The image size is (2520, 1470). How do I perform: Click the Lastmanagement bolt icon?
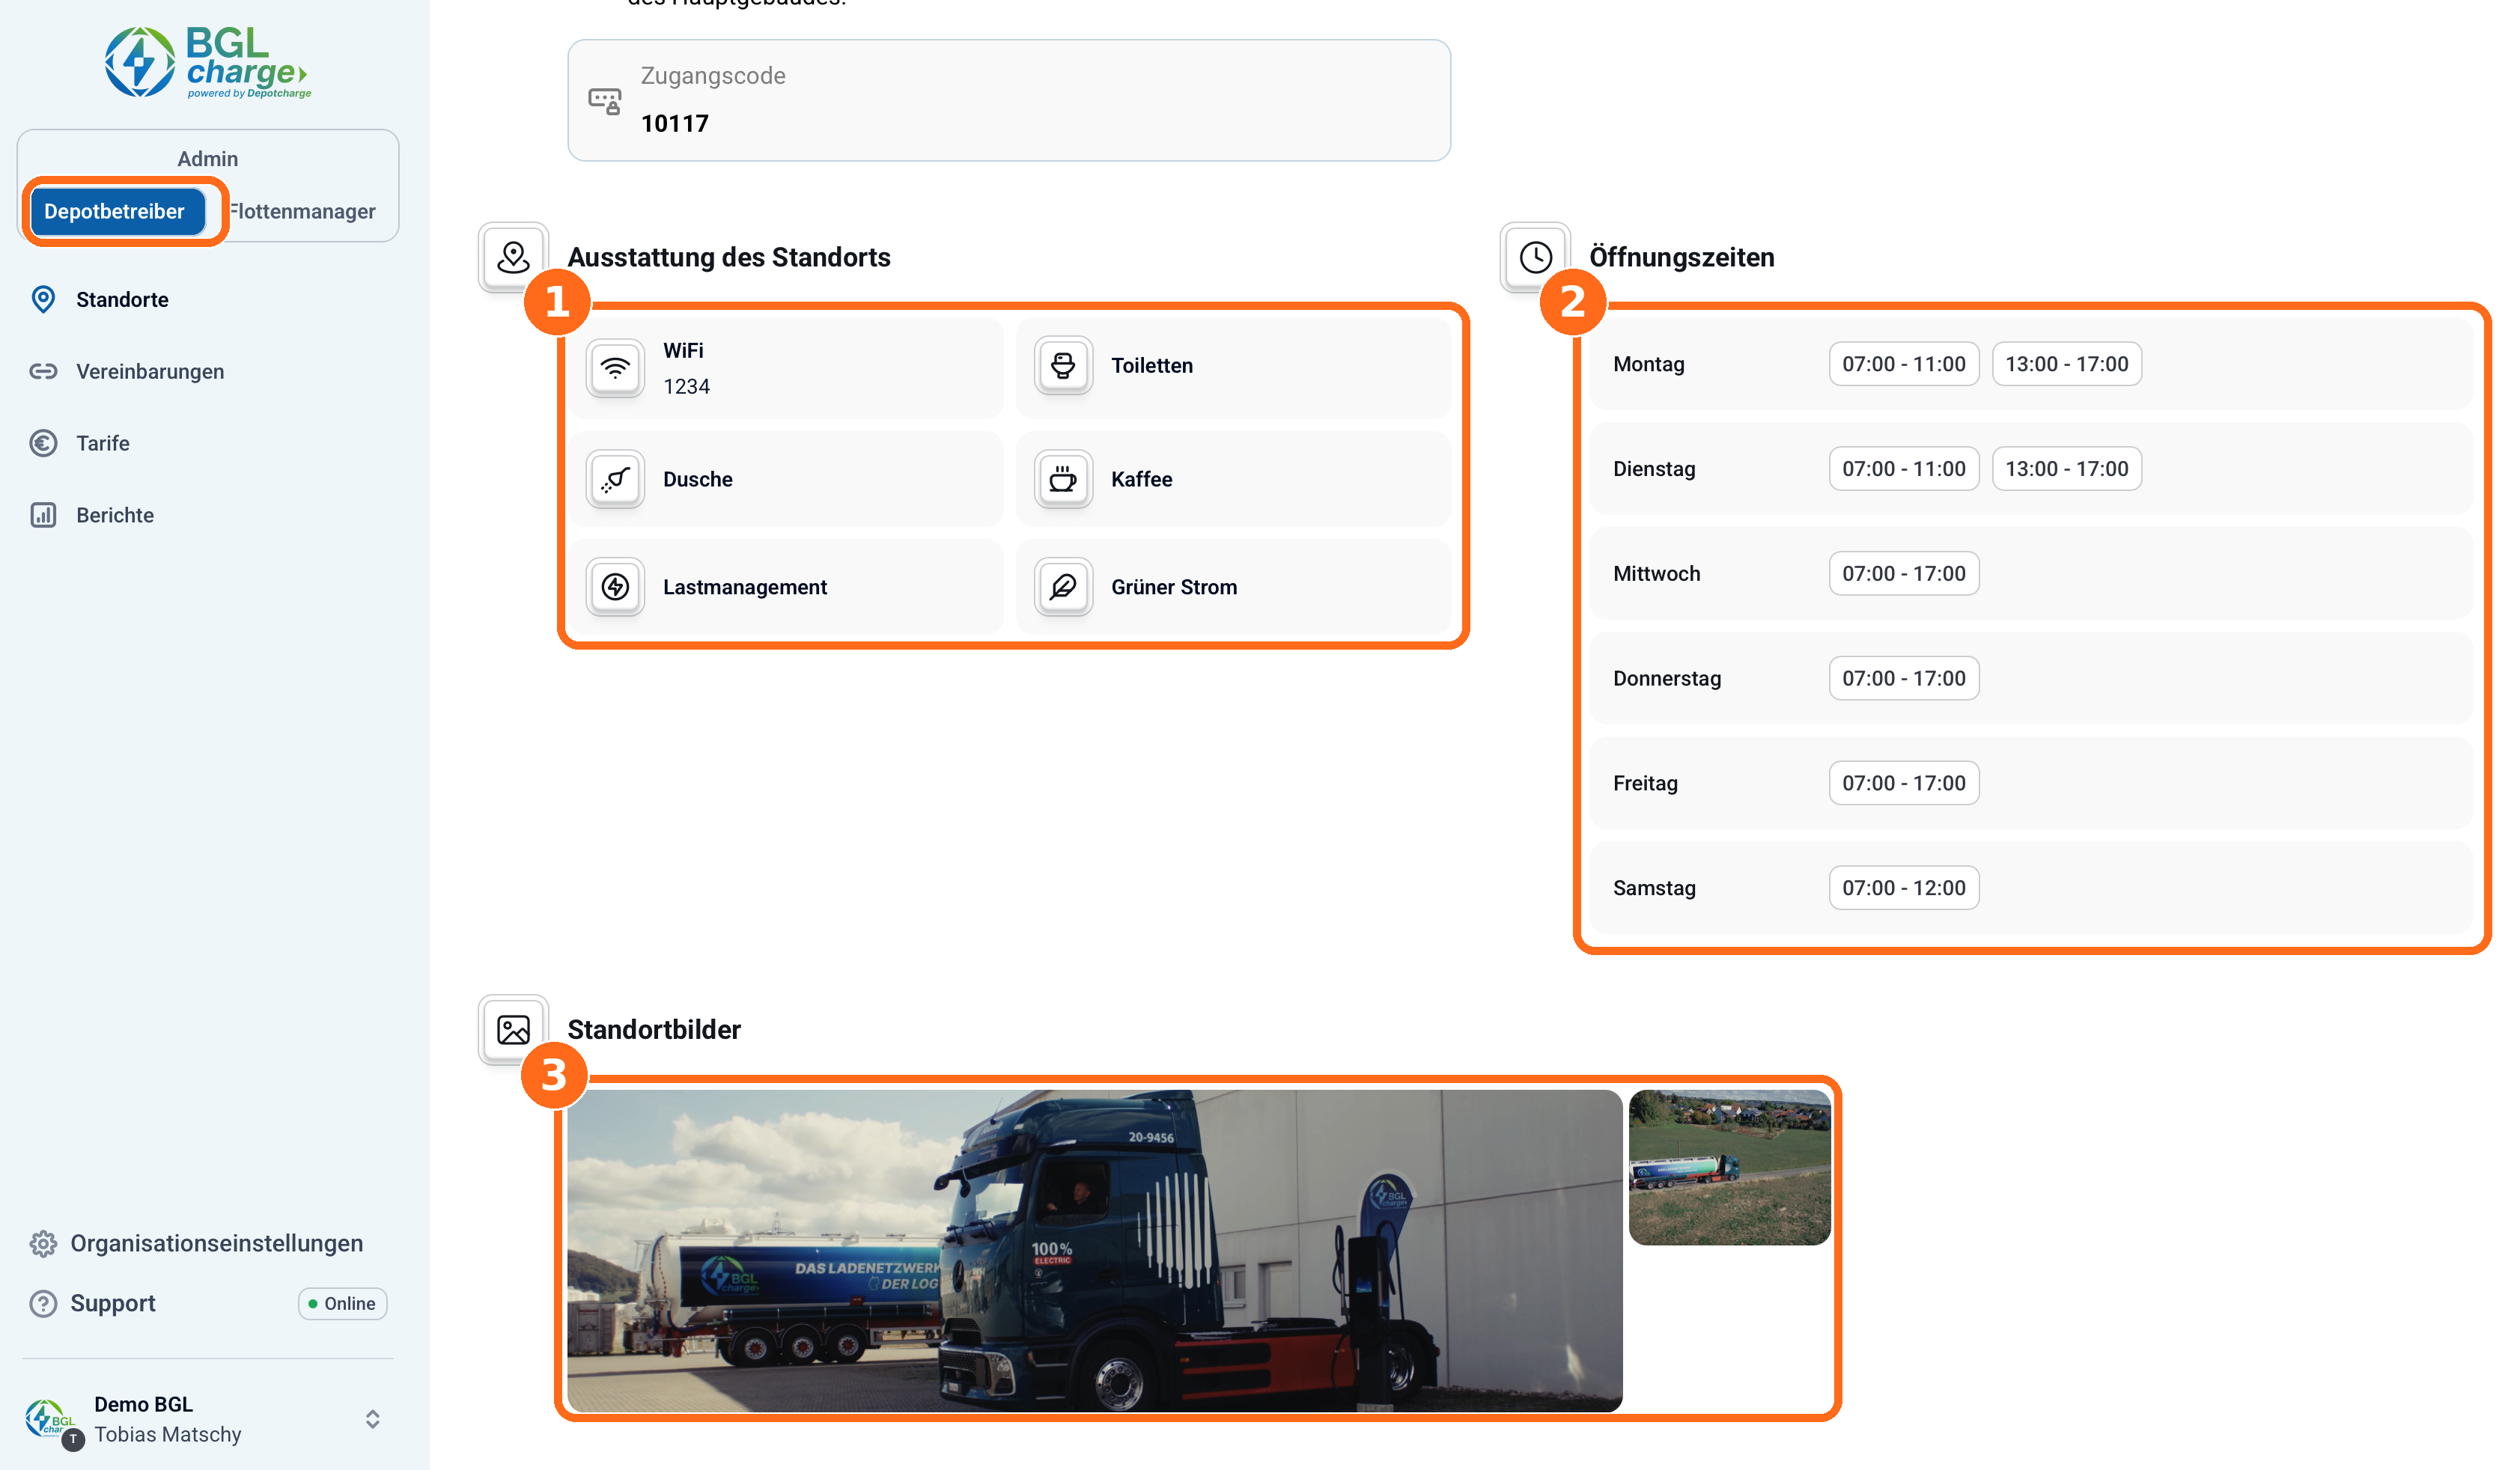tap(615, 587)
